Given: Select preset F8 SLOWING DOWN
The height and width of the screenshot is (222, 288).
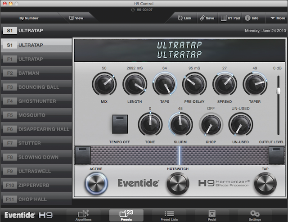Looking at the screenshot, I should tap(36, 157).
